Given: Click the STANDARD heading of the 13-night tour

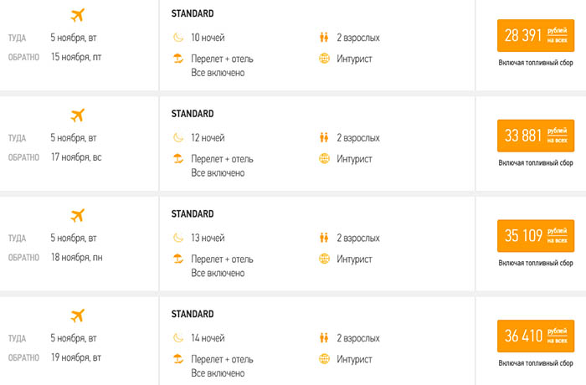Looking at the screenshot, I should click(x=193, y=213).
